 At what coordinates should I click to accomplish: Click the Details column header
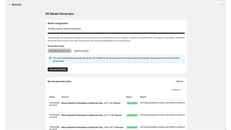pos(143,97)
